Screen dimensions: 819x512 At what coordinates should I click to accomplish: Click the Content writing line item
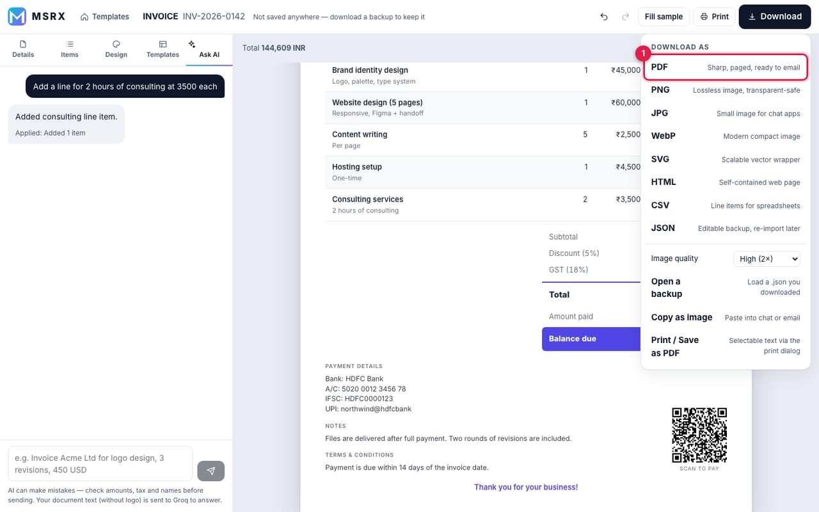(x=360, y=134)
